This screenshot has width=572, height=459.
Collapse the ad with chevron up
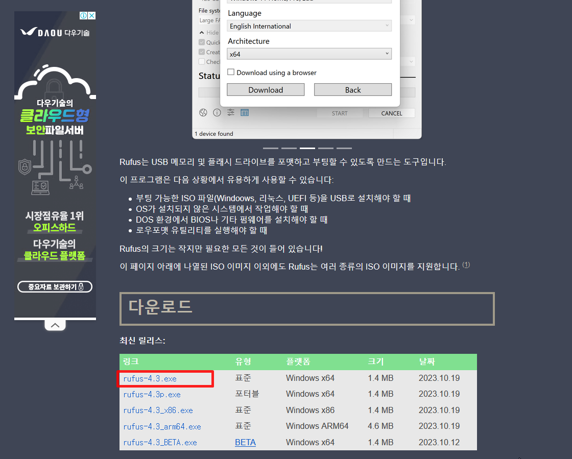point(55,325)
